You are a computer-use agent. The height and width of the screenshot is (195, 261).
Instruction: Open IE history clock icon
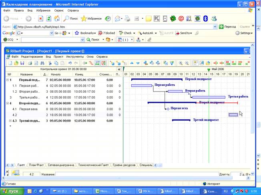[108, 19]
